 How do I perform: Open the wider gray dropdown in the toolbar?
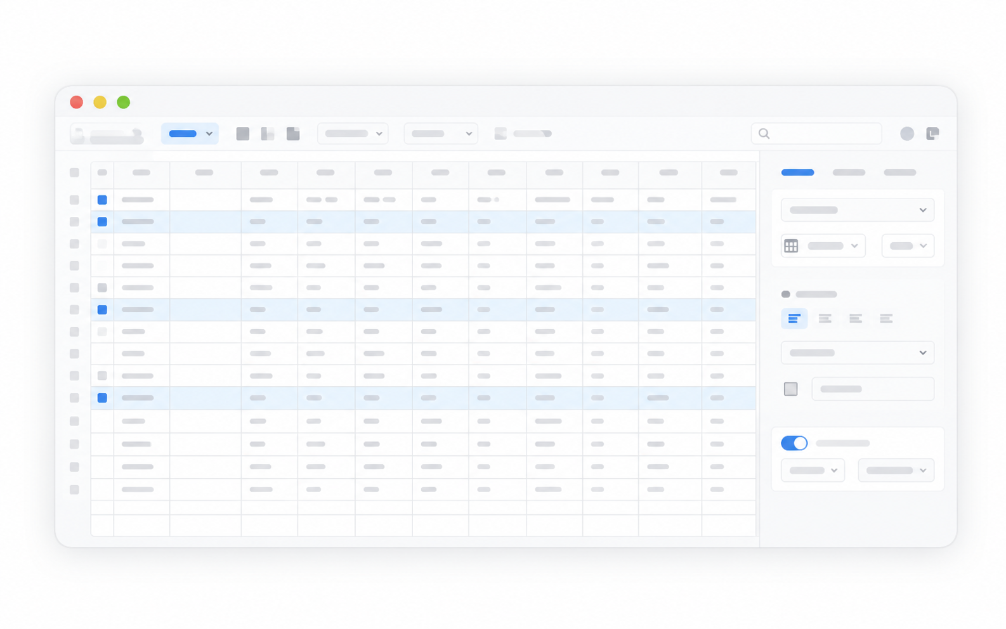click(x=353, y=134)
